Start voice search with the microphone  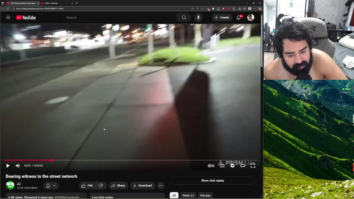(198, 17)
